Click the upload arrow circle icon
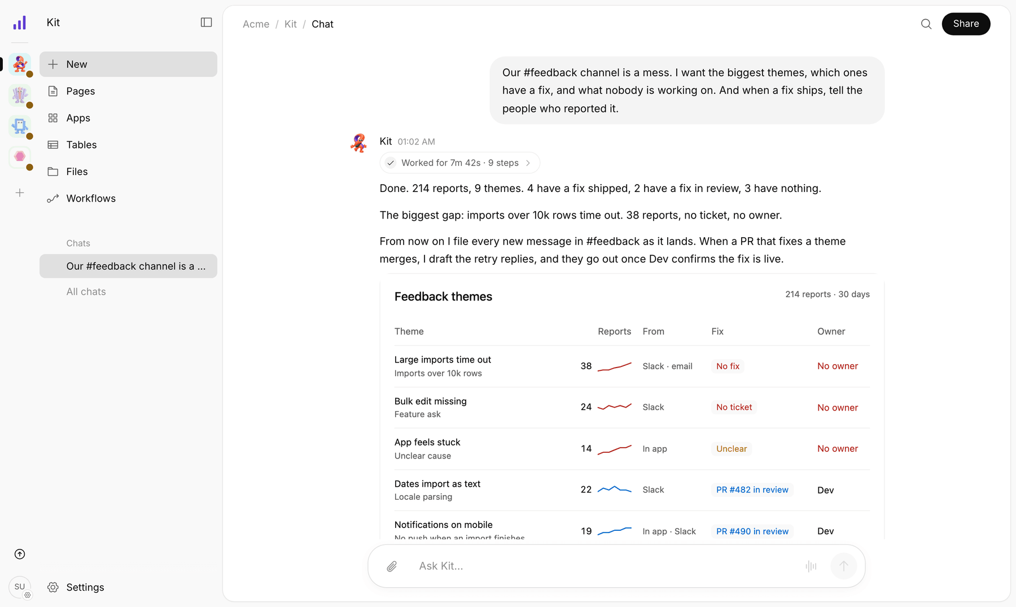 (x=20, y=554)
